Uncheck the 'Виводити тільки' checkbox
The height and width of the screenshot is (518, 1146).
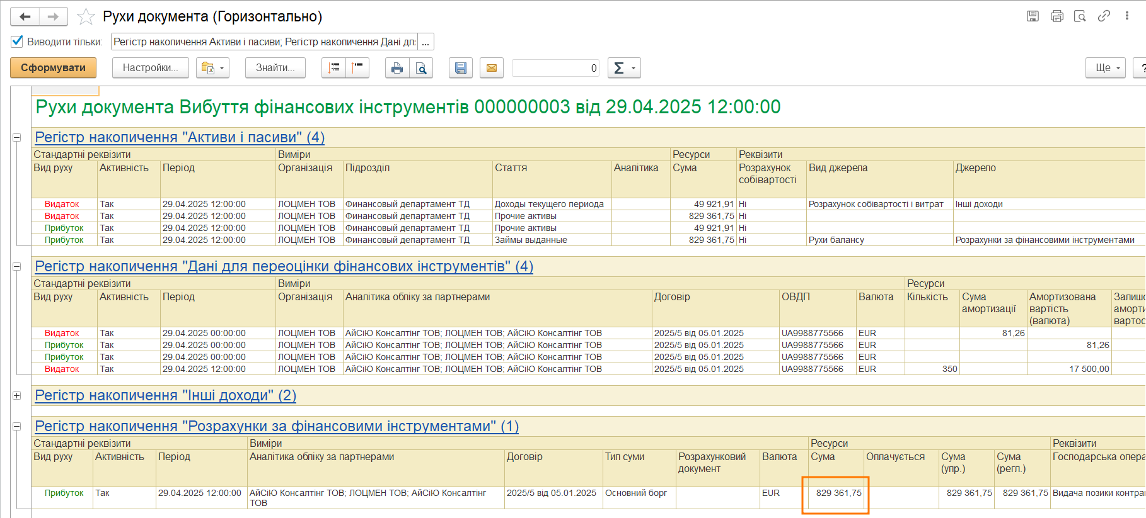coord(17,42)
